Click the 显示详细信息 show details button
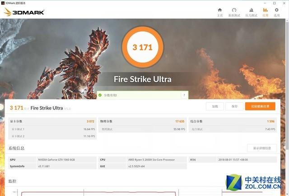The width and height of the screenshot is (289, 196). click(262, 148)
